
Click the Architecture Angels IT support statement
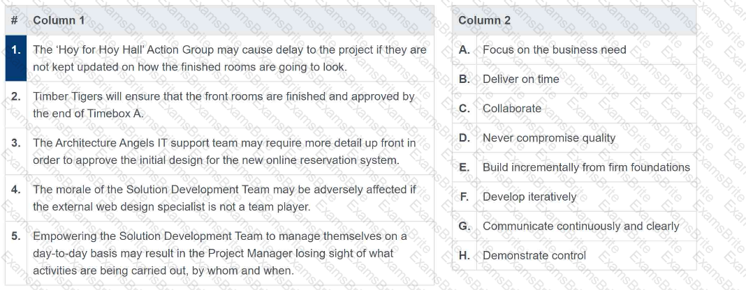(224, 151)
